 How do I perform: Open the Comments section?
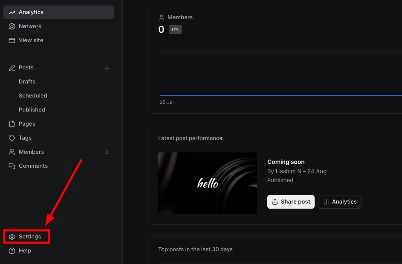point(58,166)
